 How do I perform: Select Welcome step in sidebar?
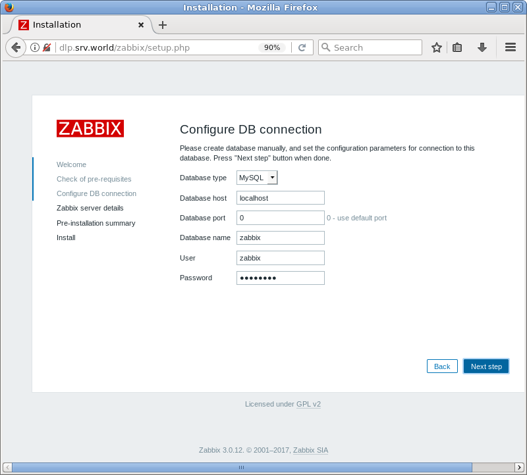[71, 164]
